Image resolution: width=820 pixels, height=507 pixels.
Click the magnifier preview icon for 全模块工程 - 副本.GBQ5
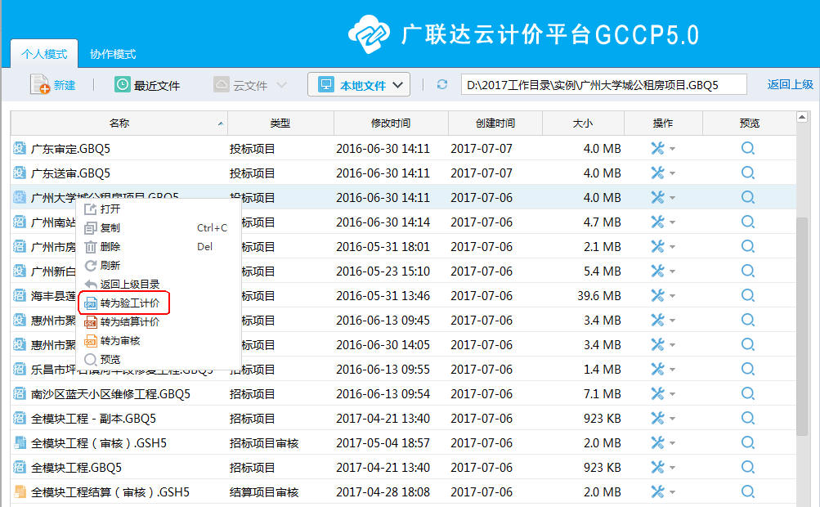(x=747, y=418)
